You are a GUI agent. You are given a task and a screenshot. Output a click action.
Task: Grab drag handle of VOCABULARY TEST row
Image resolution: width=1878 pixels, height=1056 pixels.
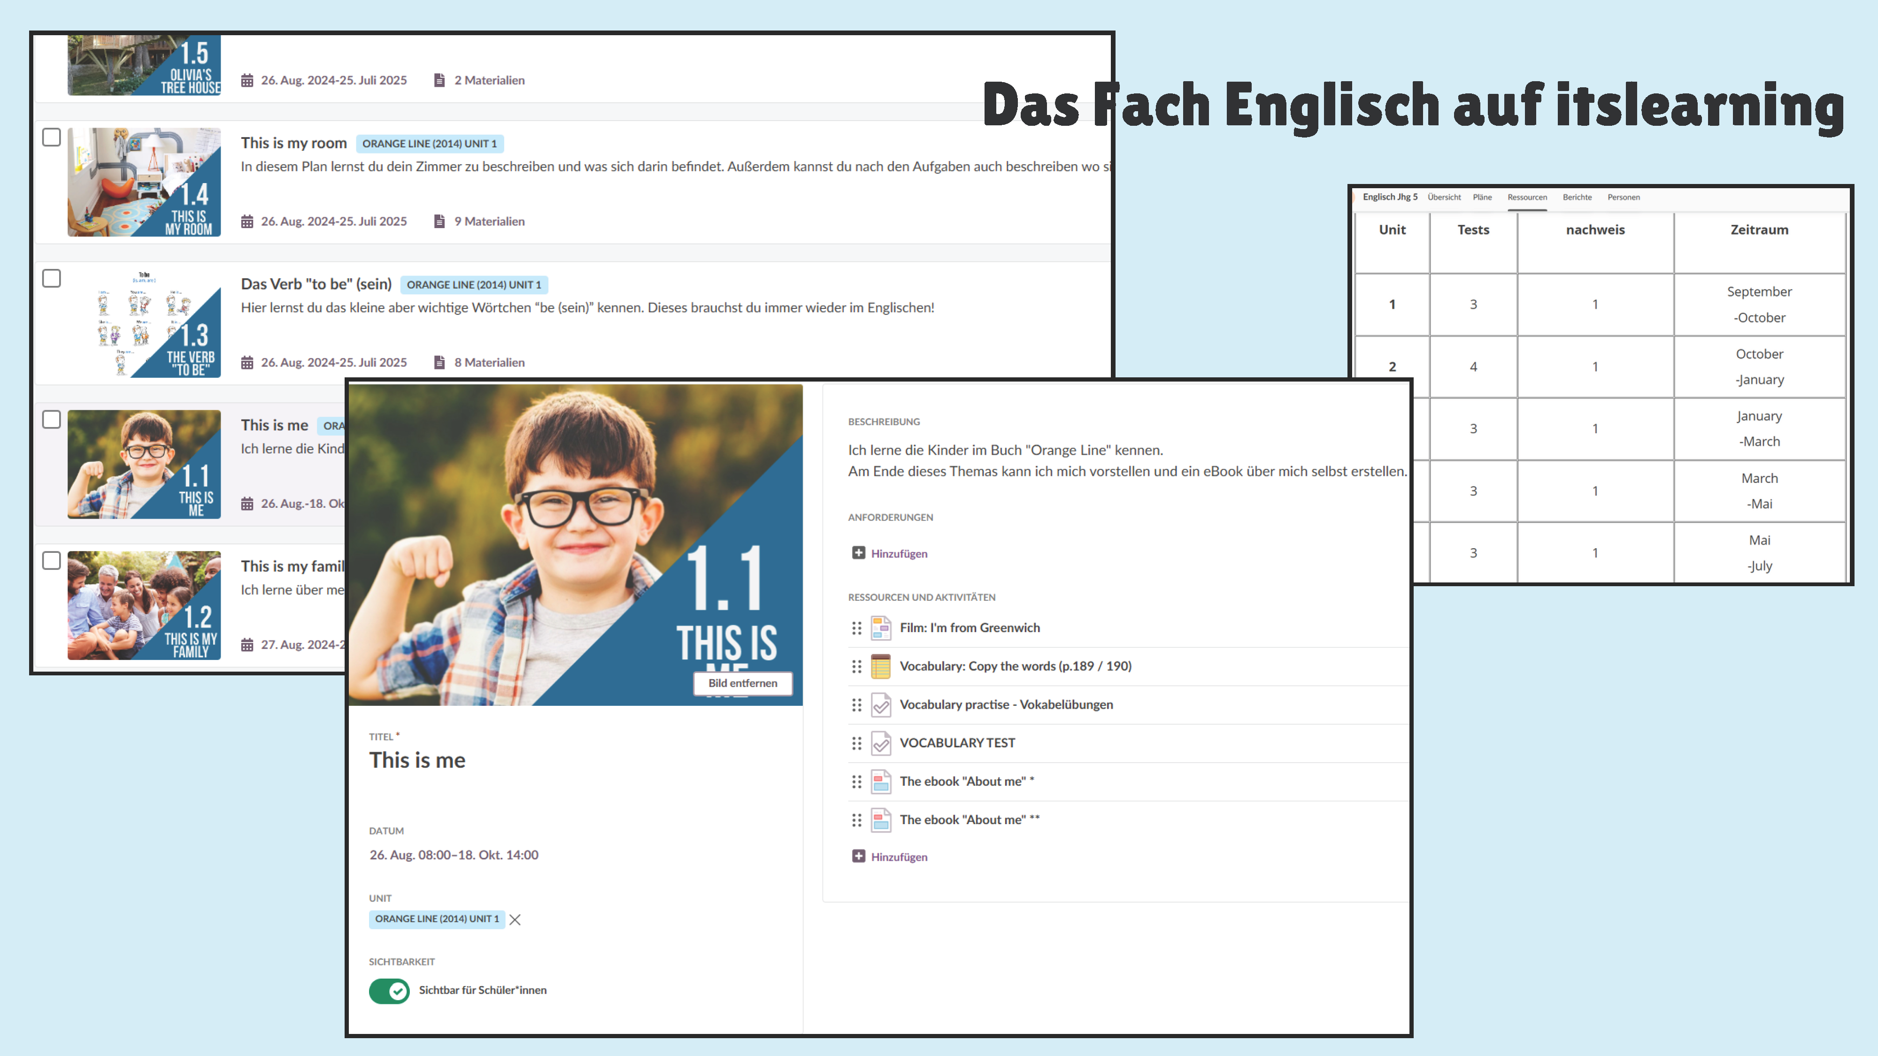[857, 743]
